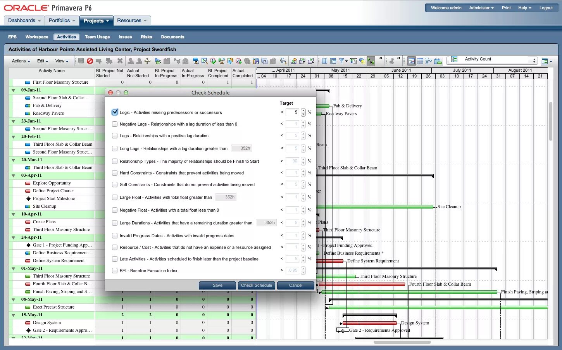
Task: Switch to the Team Usage tab
Action: (97, 37)
